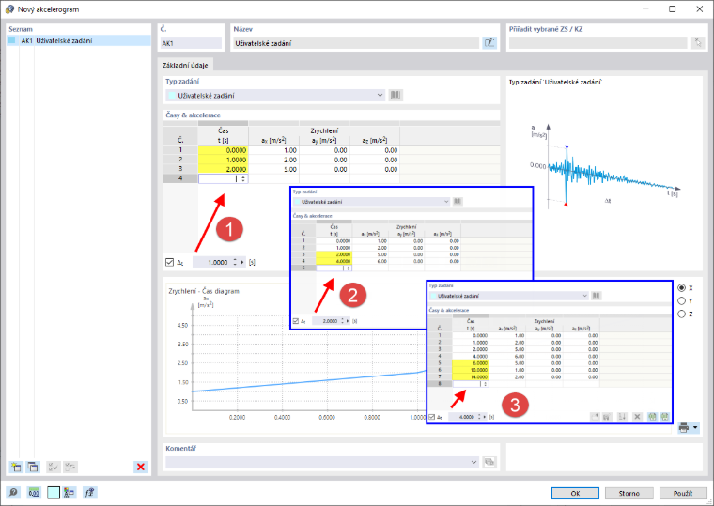
Task: Copy the selected accelerogram with the duplicate icon
Action: [x=33, y=467]
